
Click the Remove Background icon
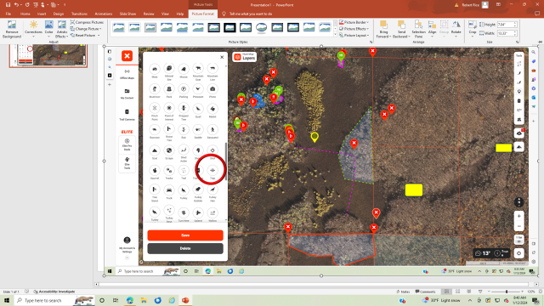coord(12,29)
